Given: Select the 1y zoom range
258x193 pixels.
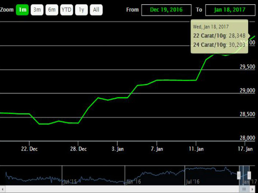Looking at the screenshot, I should (81, 10).
